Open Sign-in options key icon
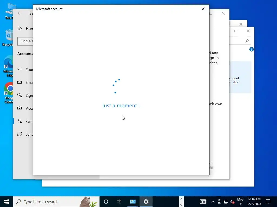 pos(19,95)
